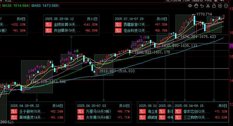Click the +102.10% gain value
233x126 pixels.
[18, 24]
